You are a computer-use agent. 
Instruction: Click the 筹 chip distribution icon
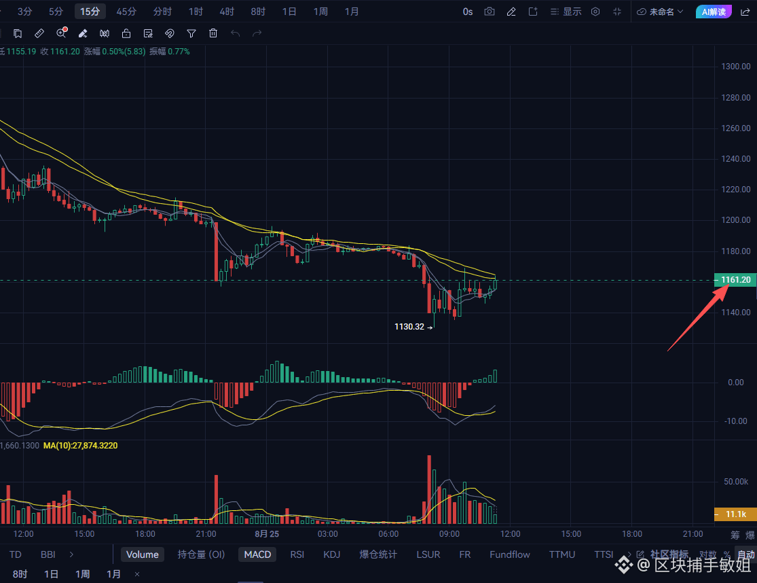point(735,535)
